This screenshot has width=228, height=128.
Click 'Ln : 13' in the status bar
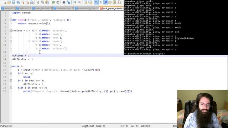pos(125,126)
